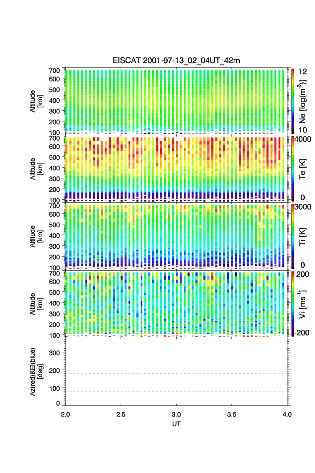This screenshot has width=315, height=473.
Task: Click the Ne [log(m-3)] colorbar label
Action: pos(304,101)
